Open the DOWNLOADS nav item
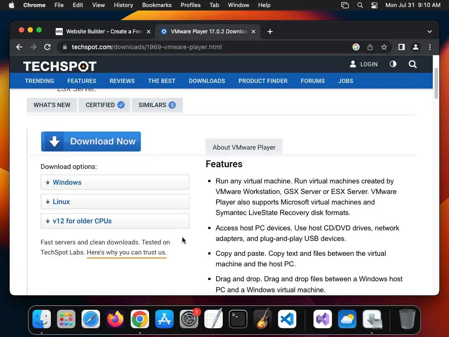Image resolution: width=449 pixels, height=337 pixels. pyautogui.click(x=207, y=81)
